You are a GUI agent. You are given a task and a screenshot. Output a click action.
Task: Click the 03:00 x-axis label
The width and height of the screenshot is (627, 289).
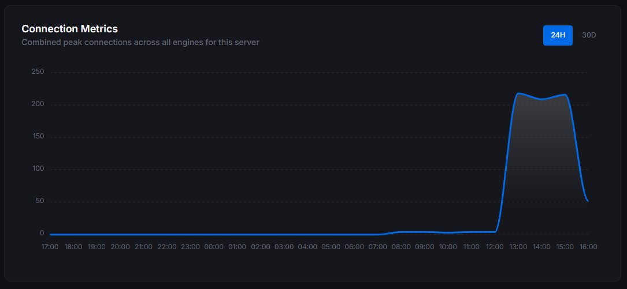click(284, 247)
